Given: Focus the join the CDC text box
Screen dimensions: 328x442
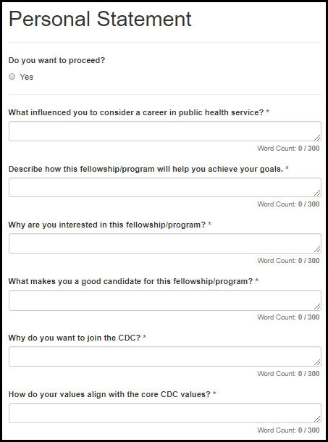Looking at the screenshot, I should pos(165,356).
